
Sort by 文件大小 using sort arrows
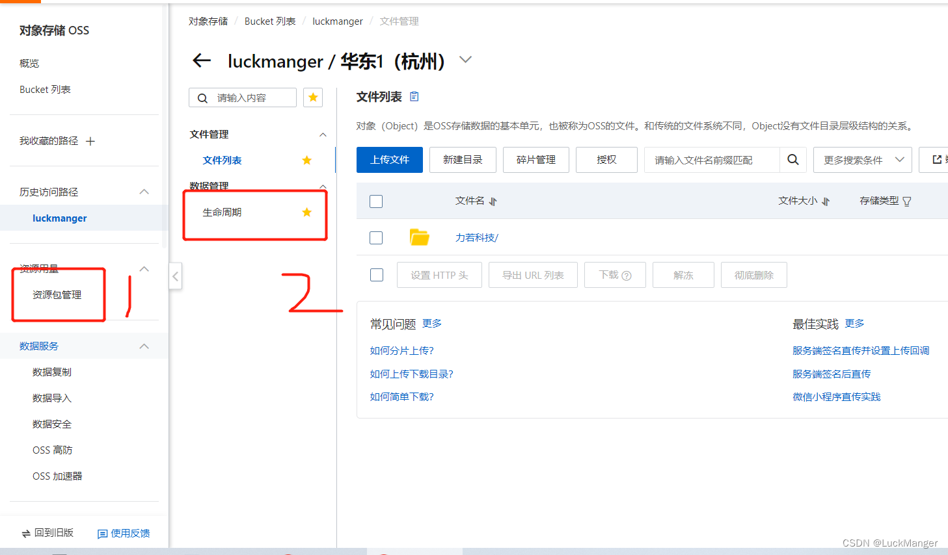(x=826, y=201)
